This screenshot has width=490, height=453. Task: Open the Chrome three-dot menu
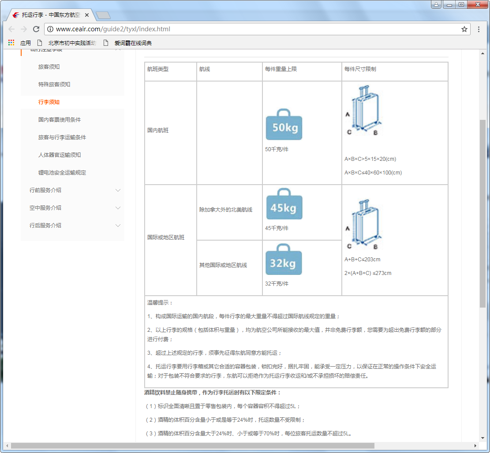click(479, 29)
